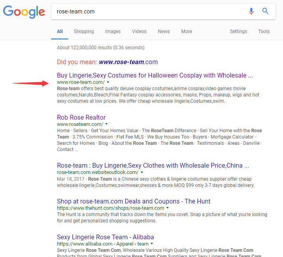Select the All results tab

click(x=60, y=31)
